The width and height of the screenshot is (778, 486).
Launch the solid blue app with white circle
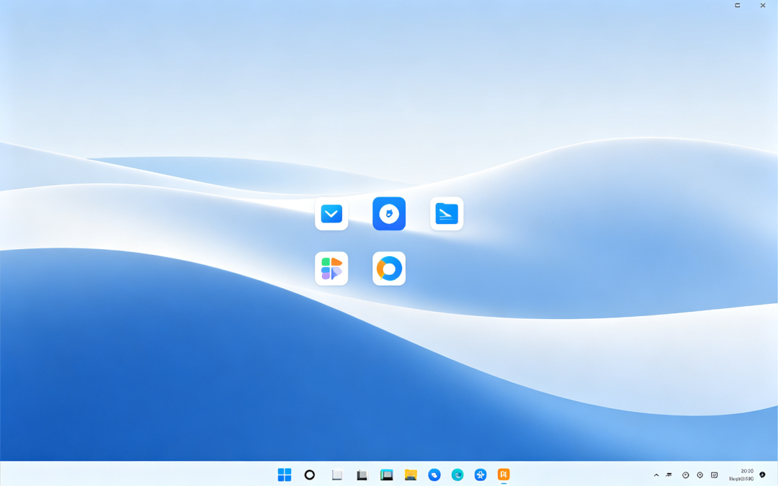[x=389, y=214]
